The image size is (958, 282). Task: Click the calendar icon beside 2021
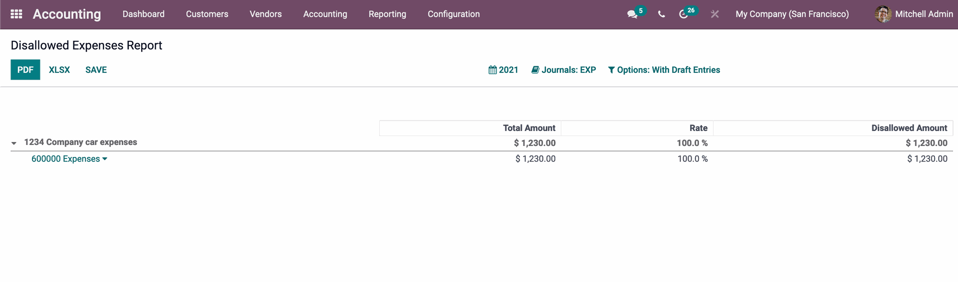pyautogui.click(x=492, y=70)
